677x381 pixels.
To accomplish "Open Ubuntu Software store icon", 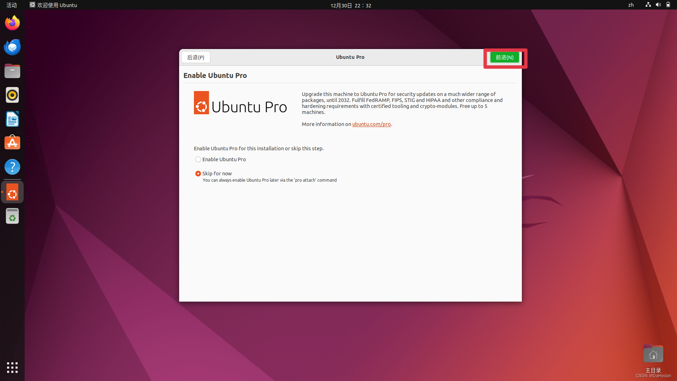I will click(12, 143).
